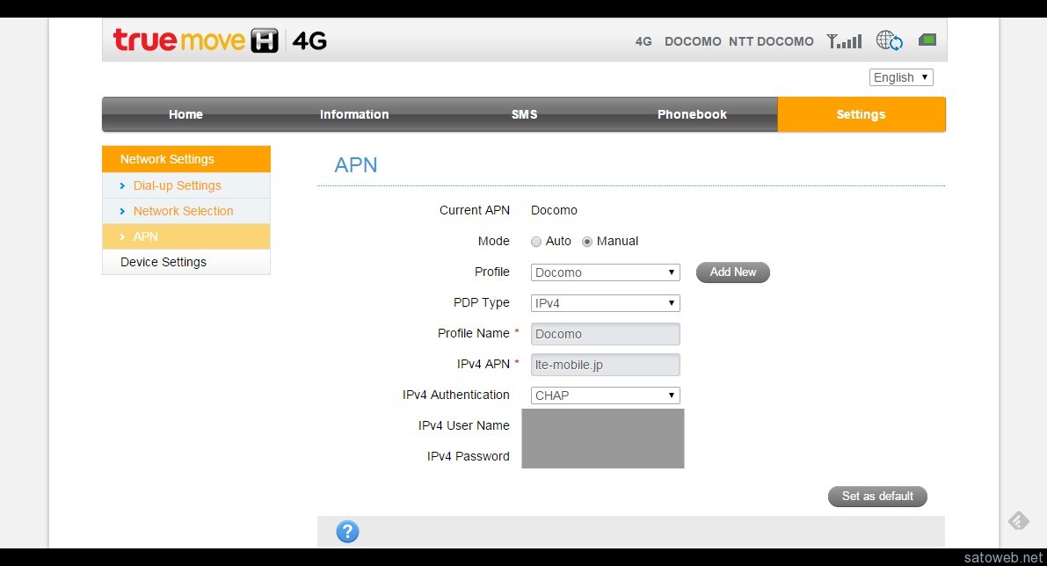1047x566 pixels.
Task: Switch to the SMS tab
Action: tap(524, 114)
